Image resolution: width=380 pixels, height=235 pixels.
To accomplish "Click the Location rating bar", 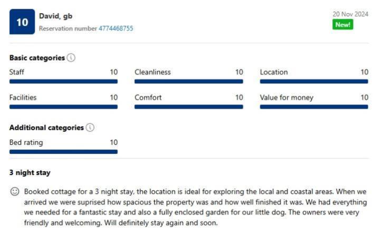I will [314, 82].
